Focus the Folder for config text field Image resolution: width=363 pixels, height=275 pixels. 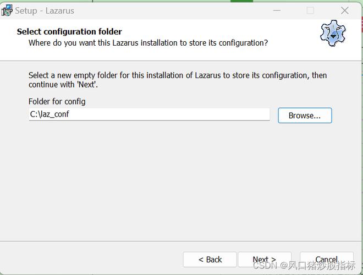(149, 114)
